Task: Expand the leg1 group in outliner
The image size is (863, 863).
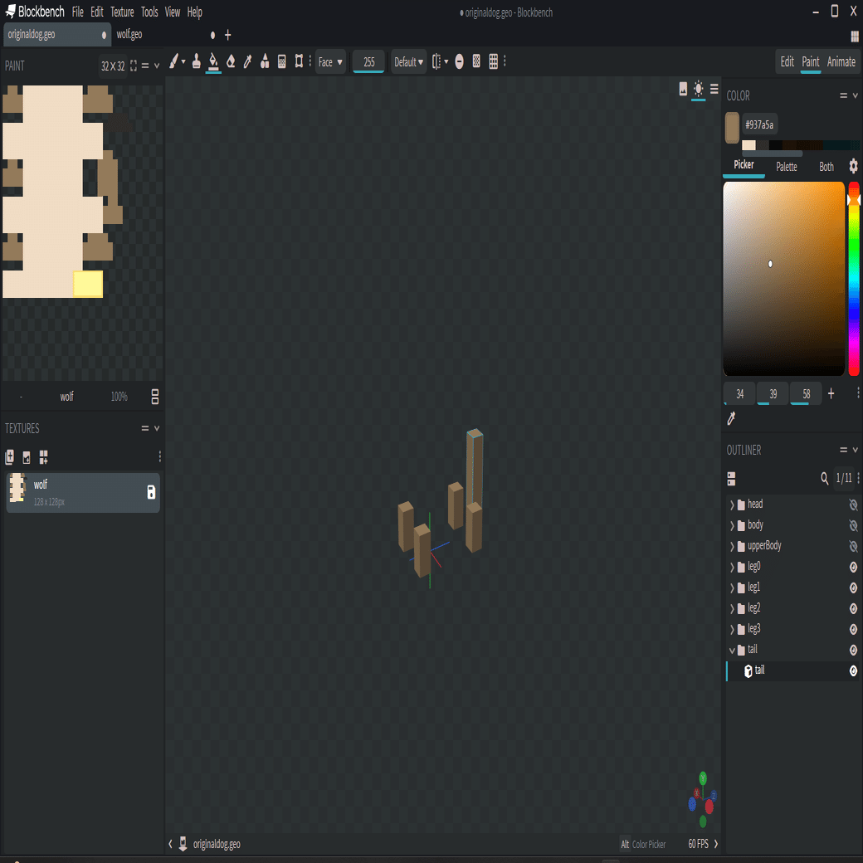Action: point(732,588)
